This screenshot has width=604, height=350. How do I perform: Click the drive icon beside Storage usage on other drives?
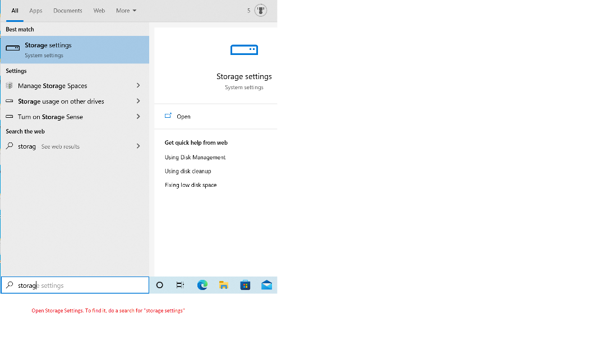tap(10, 101)
